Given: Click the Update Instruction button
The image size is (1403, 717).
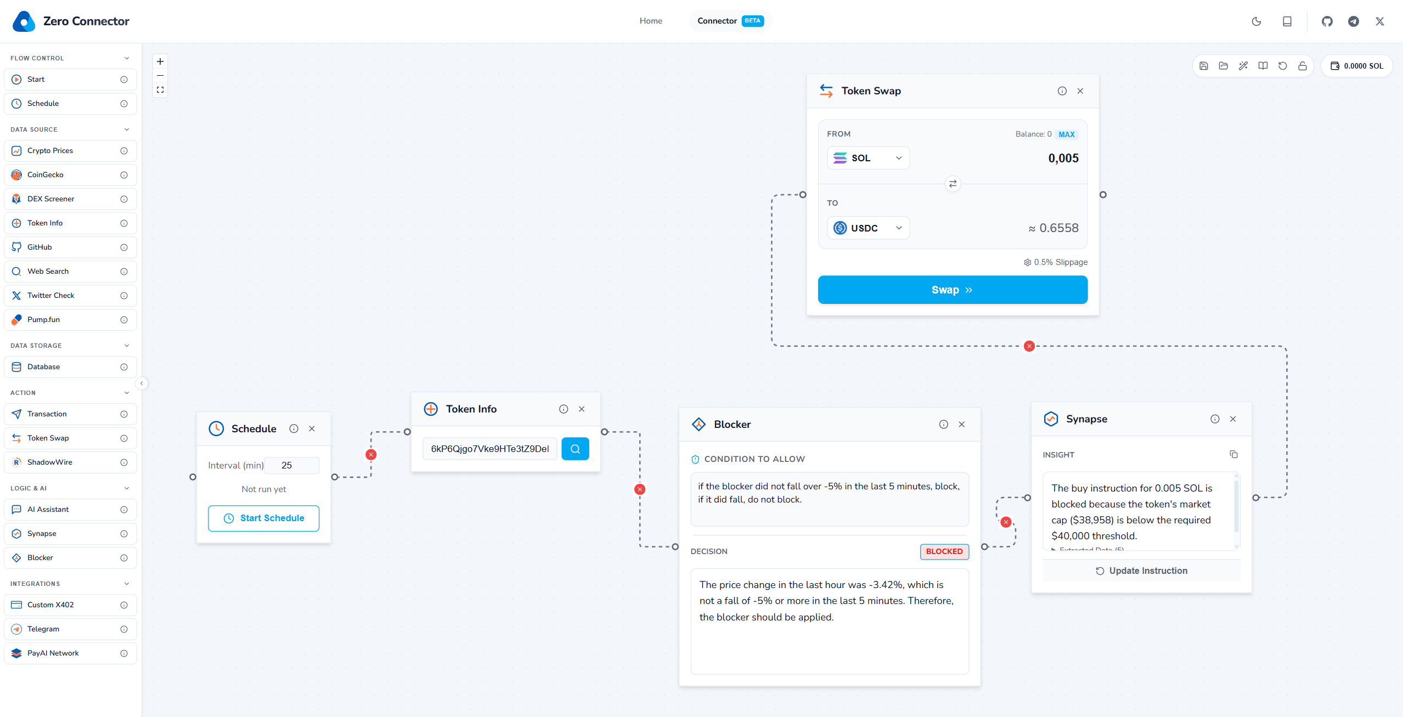Looking at the screenshot, I should click(1141, 571).
